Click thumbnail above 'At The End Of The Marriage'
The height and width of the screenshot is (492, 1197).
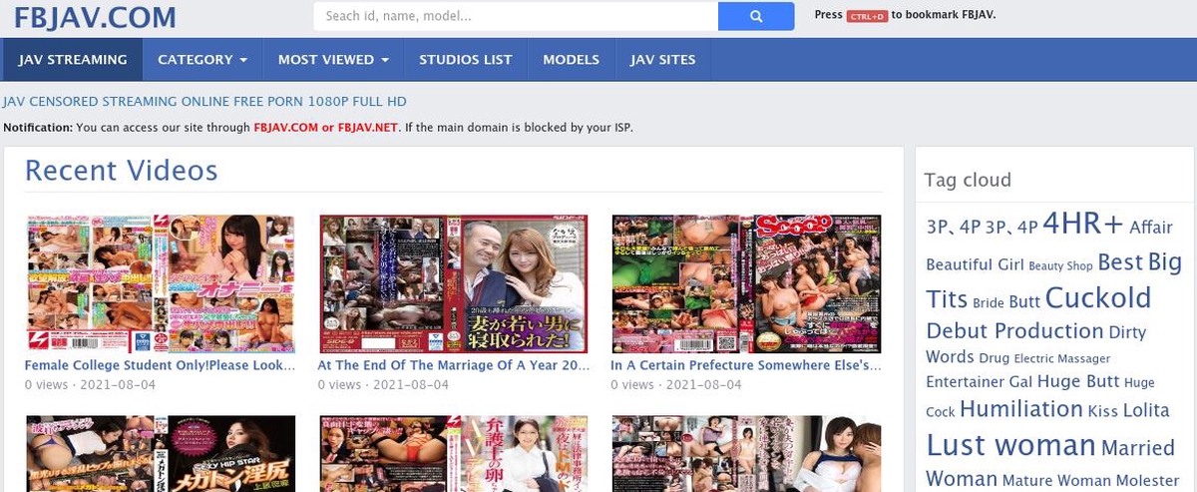452,284
